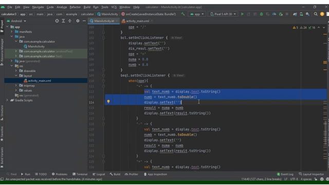329x185 pixels.
Task: Click MainActivity breadcrumb in navigation bar
Action: point(107,14)
